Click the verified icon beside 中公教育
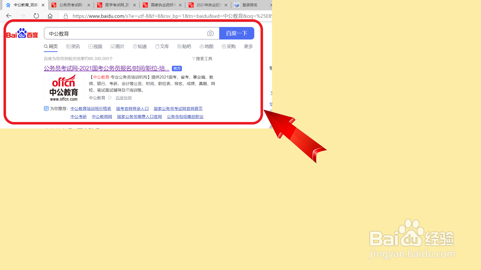Viewport: 481px width, 270px height. (x=110, y=98)
